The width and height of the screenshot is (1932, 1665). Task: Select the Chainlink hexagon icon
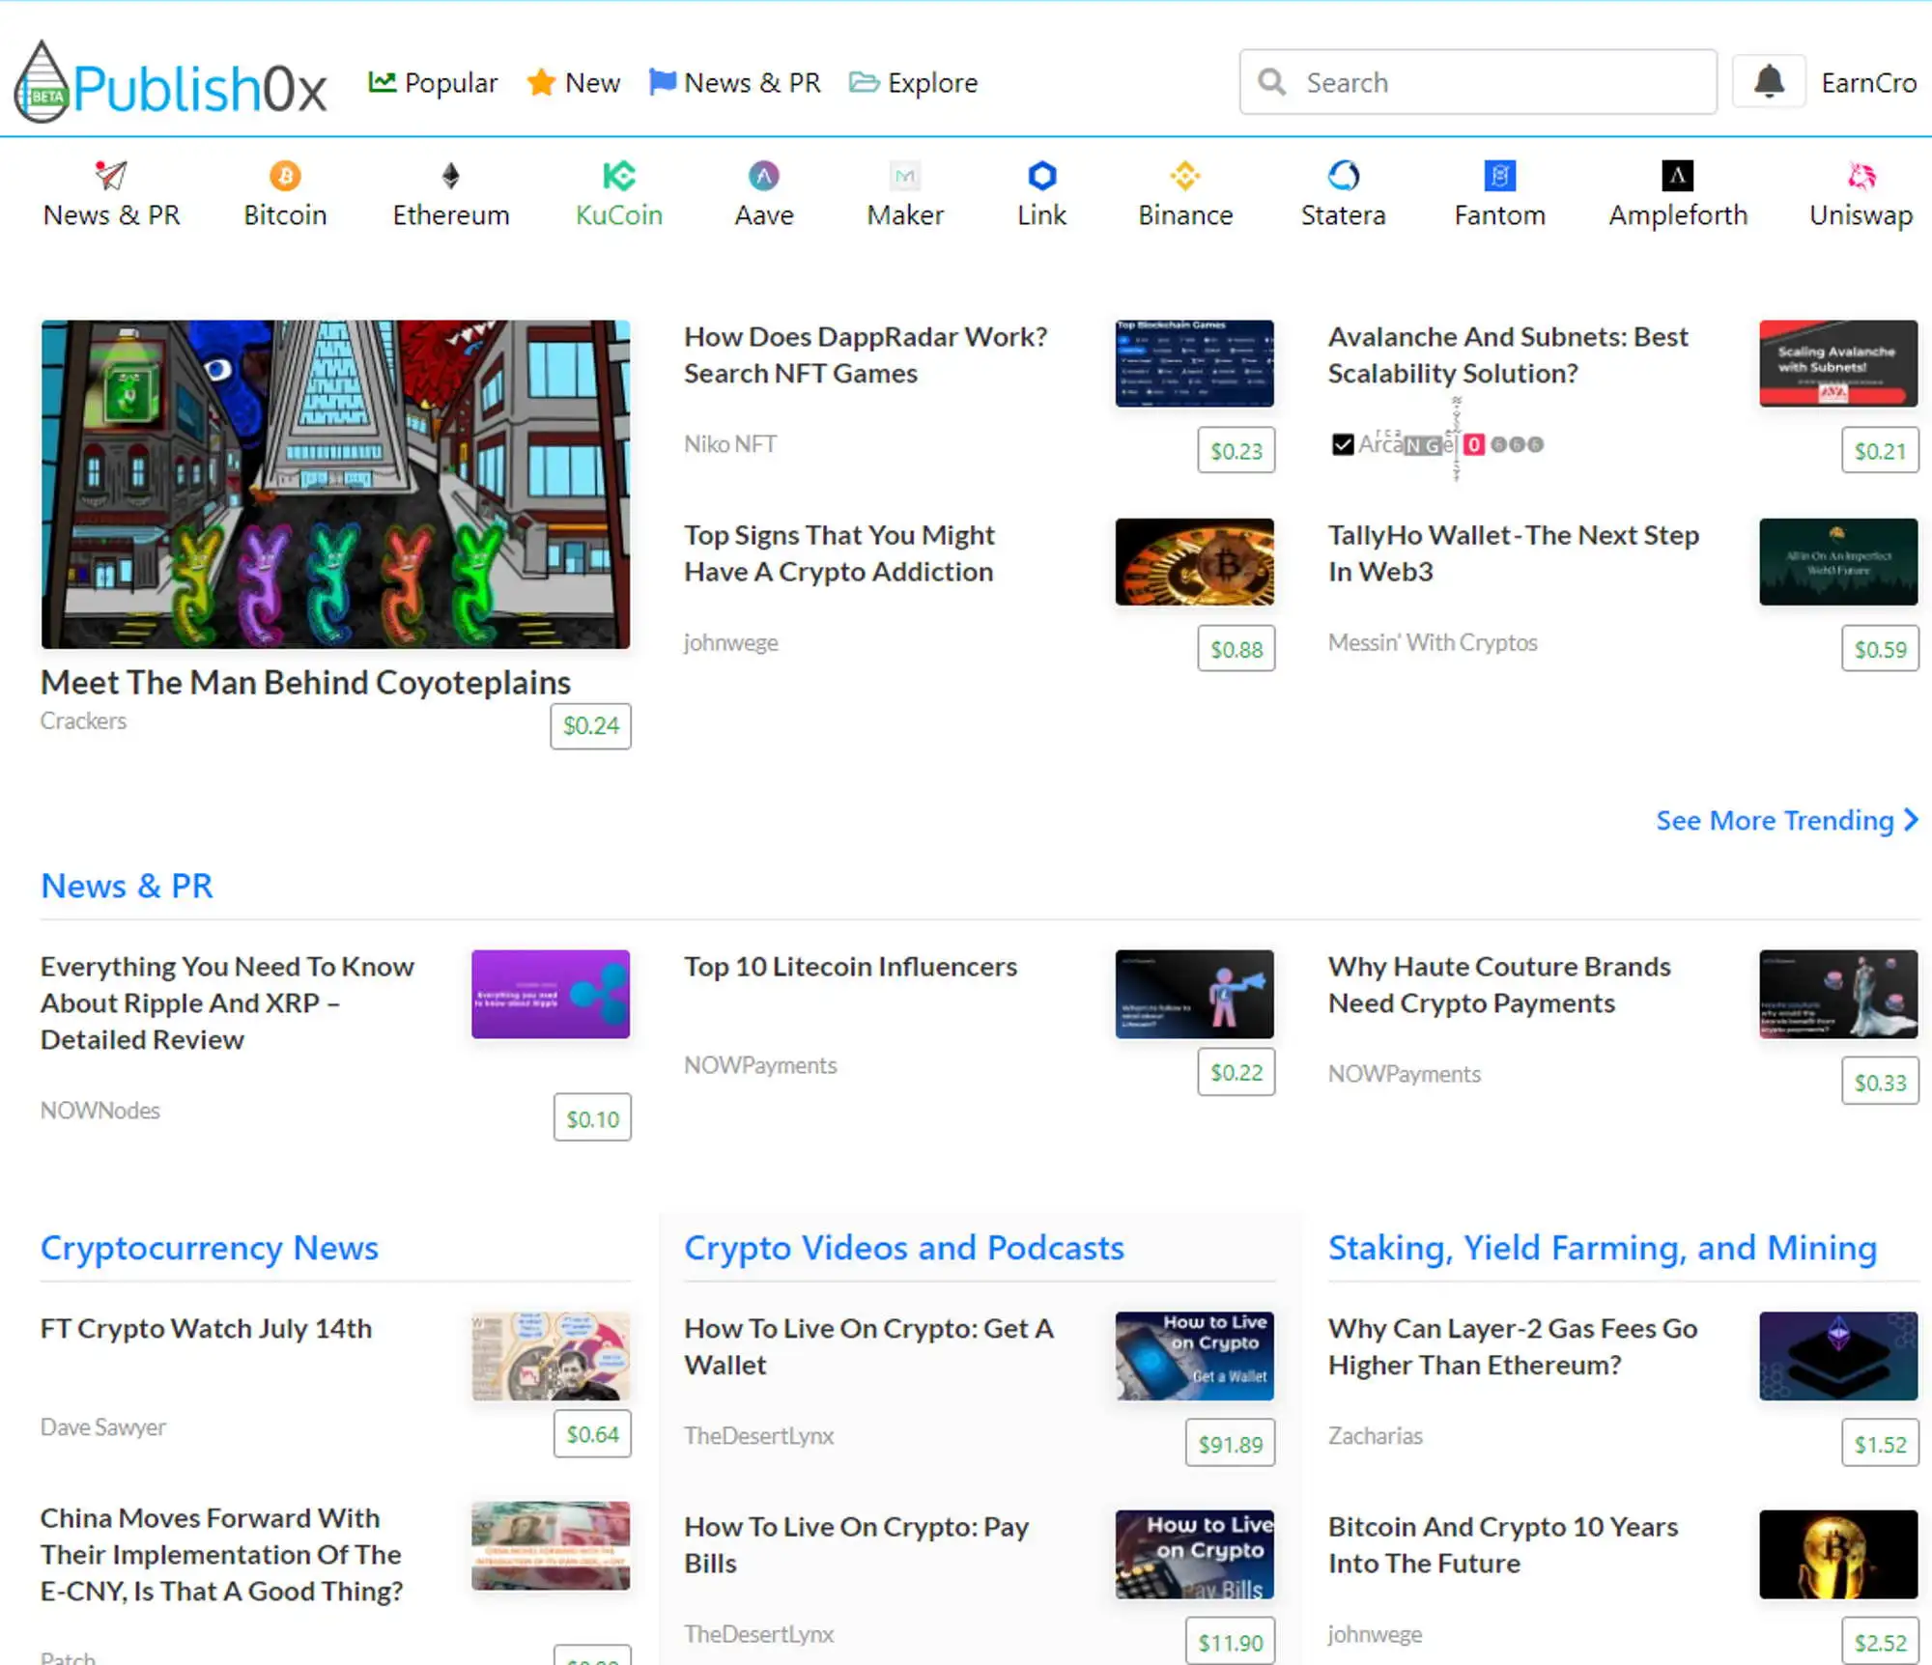1041,175
